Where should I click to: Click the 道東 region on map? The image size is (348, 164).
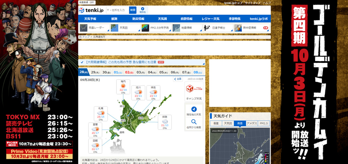tap(141, 118)
